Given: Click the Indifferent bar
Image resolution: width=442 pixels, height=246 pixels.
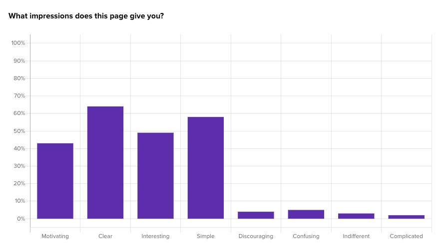Looking at the screenshot, I should 356,216.
